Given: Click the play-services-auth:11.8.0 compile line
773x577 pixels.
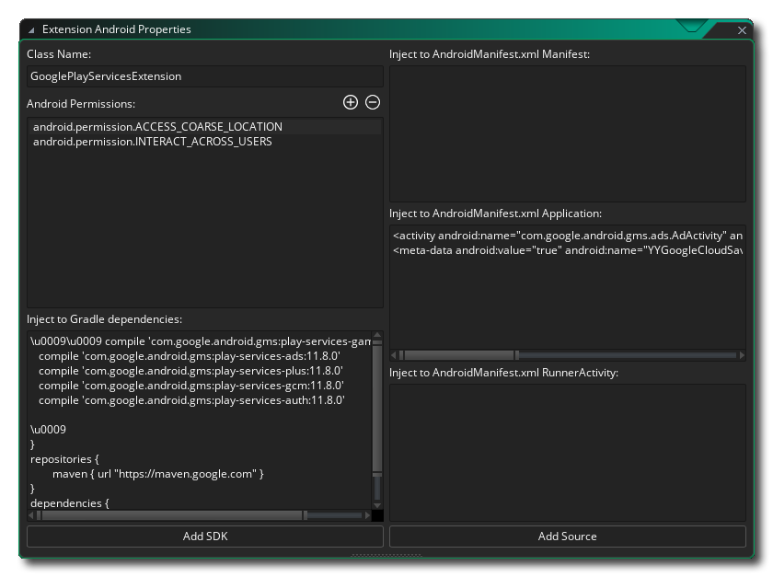Looking at the screenshot, I should coord(191,400).
